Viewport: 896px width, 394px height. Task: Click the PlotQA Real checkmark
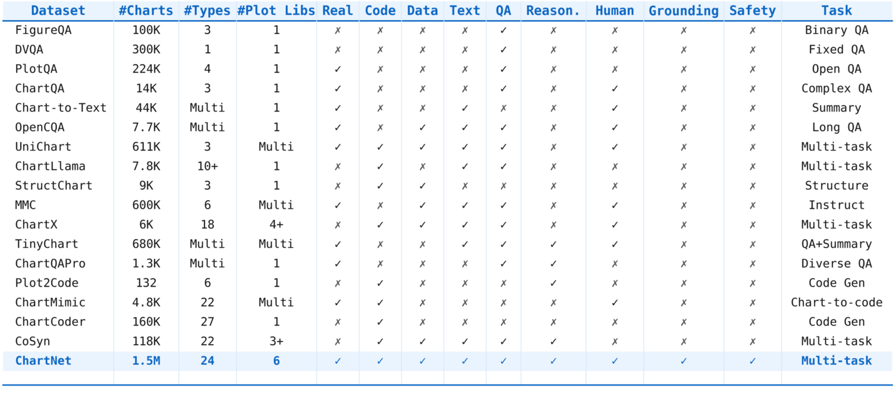click(338, 69)
